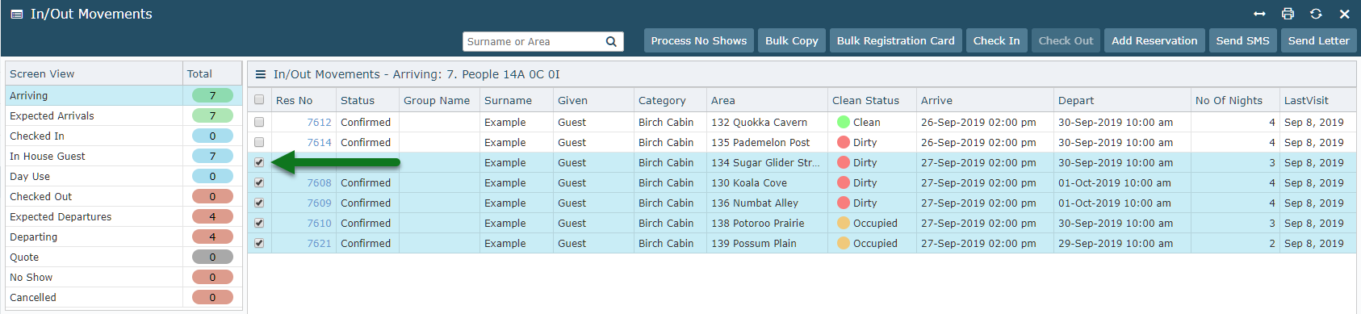Tick the checkbox for reservation 7612

(259, 122)
